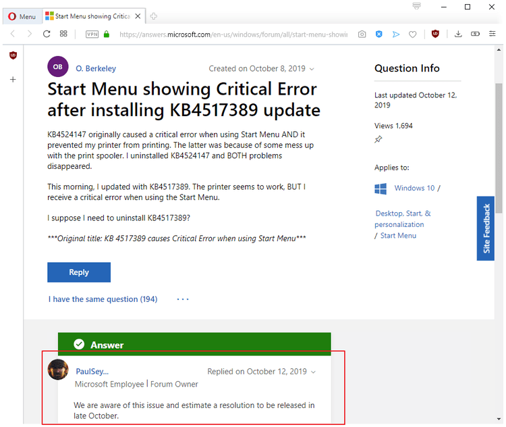
Task: Select the Start Menu showing Critical tab
Action: (x=92, y=16)
